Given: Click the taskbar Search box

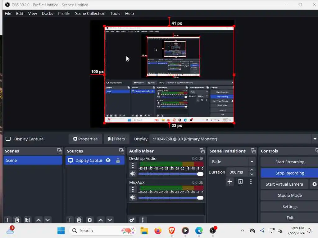Looking at the screenshot, I should (x=102, y=231).
